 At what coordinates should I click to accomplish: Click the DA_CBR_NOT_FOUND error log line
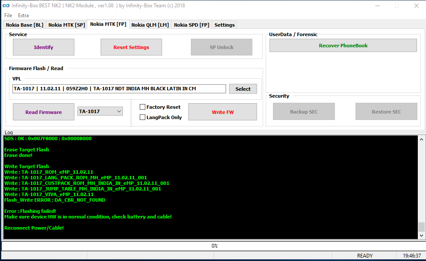(x=55, y=200)
